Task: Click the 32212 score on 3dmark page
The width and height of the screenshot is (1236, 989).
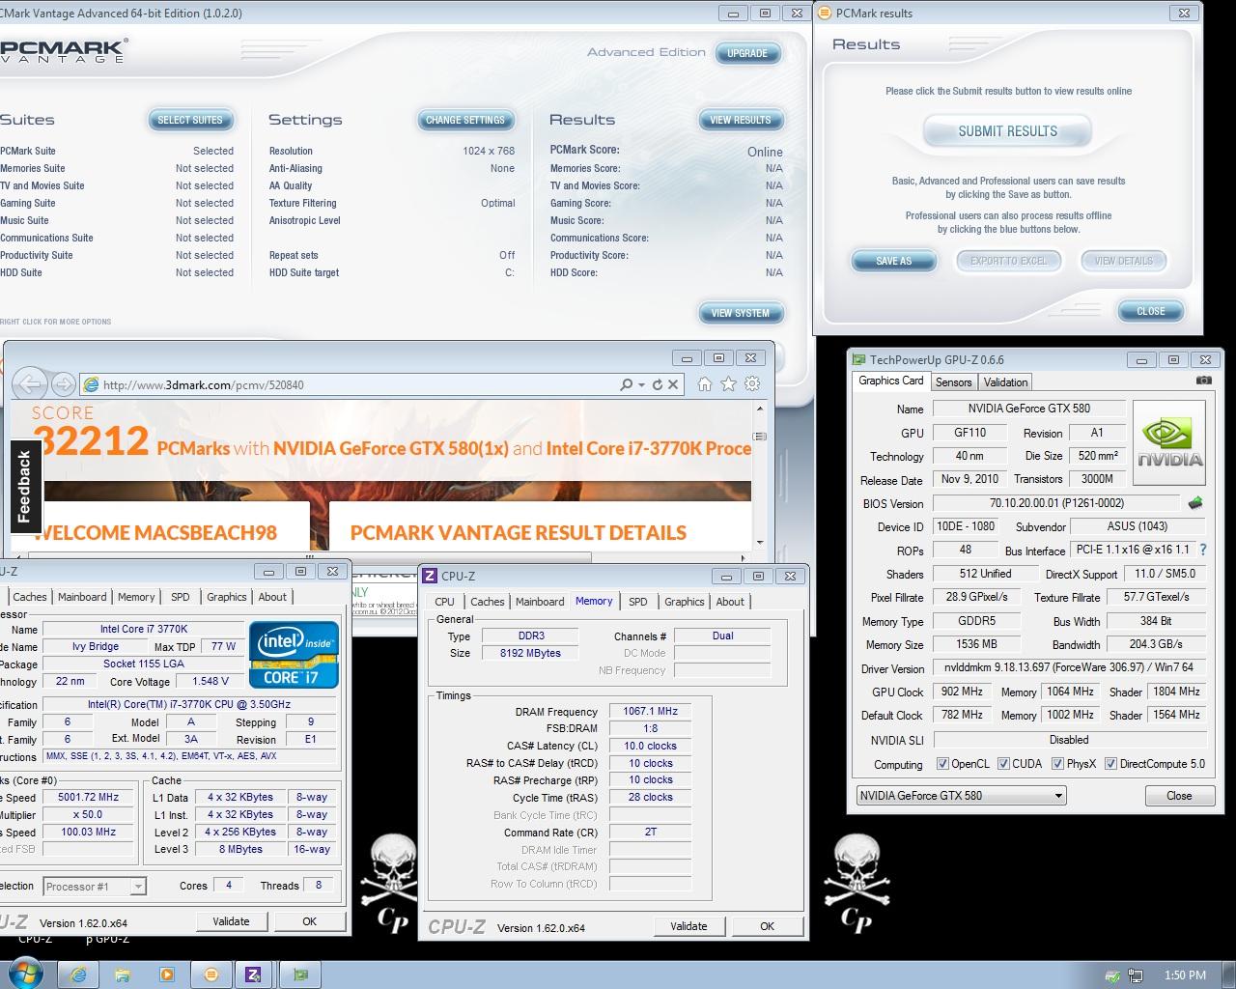Action: coord(91,442)
